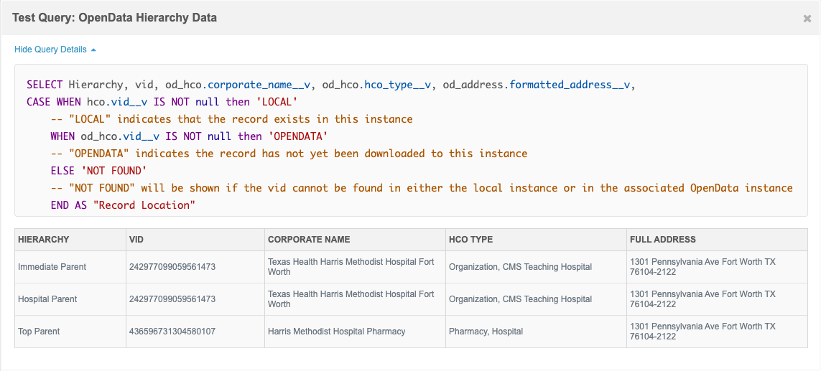Click the Hospital Parent hierarchy cell
Screen dimensions: 821x371
[47, 299]
